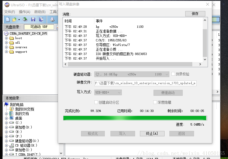Click the Open CD/DVD toolbar icon

pos(25,19)
